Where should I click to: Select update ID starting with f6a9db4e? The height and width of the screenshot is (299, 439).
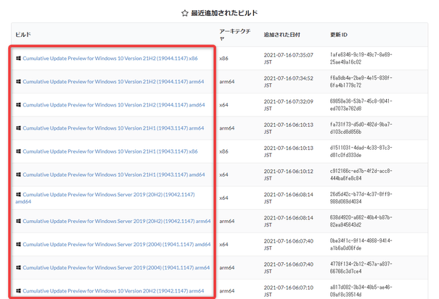click(x=361, y=82)
